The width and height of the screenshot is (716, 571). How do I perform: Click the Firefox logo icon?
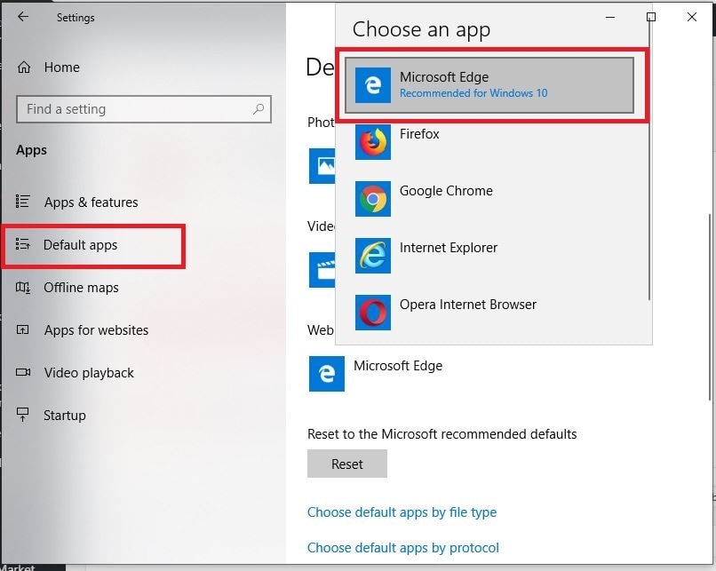(x=373, y=142)
